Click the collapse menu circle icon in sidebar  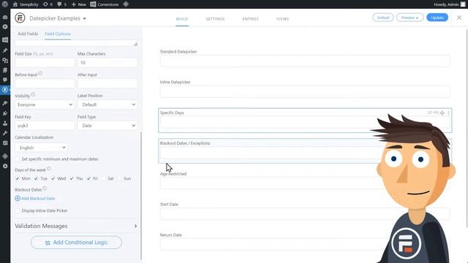[x=5, y=166]
